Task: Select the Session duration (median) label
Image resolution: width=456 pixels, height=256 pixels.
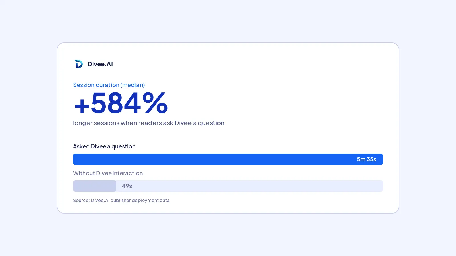Action: point(109,85)
